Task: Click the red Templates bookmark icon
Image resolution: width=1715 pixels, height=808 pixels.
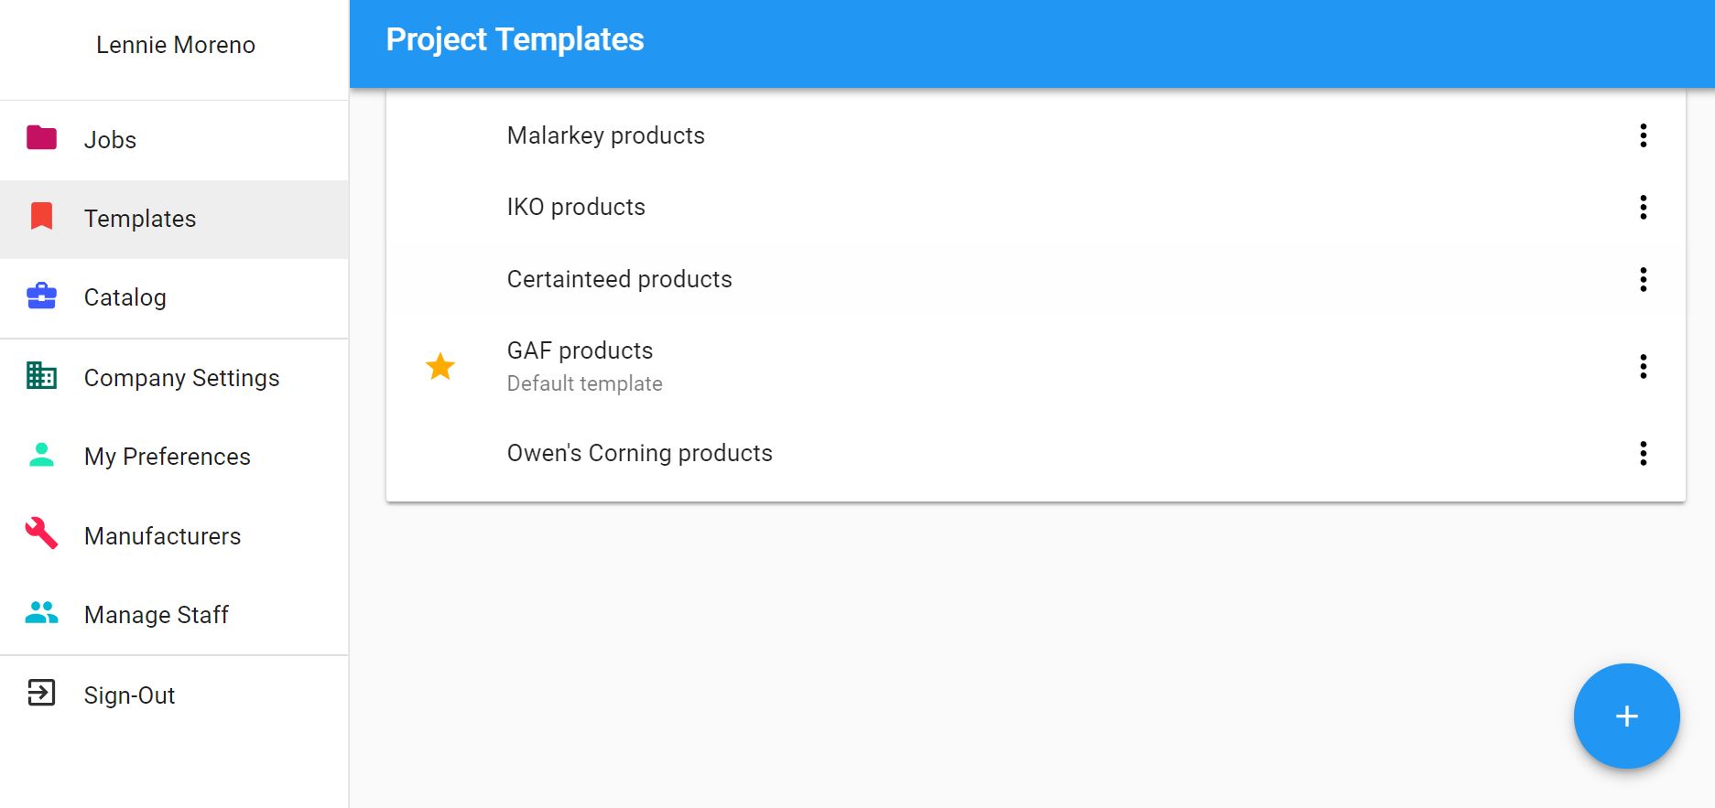Action: click(x=42, y=217)
